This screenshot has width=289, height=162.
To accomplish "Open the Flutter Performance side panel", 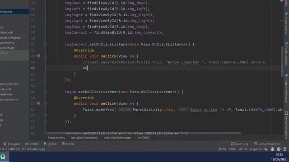I will (286, 88).
